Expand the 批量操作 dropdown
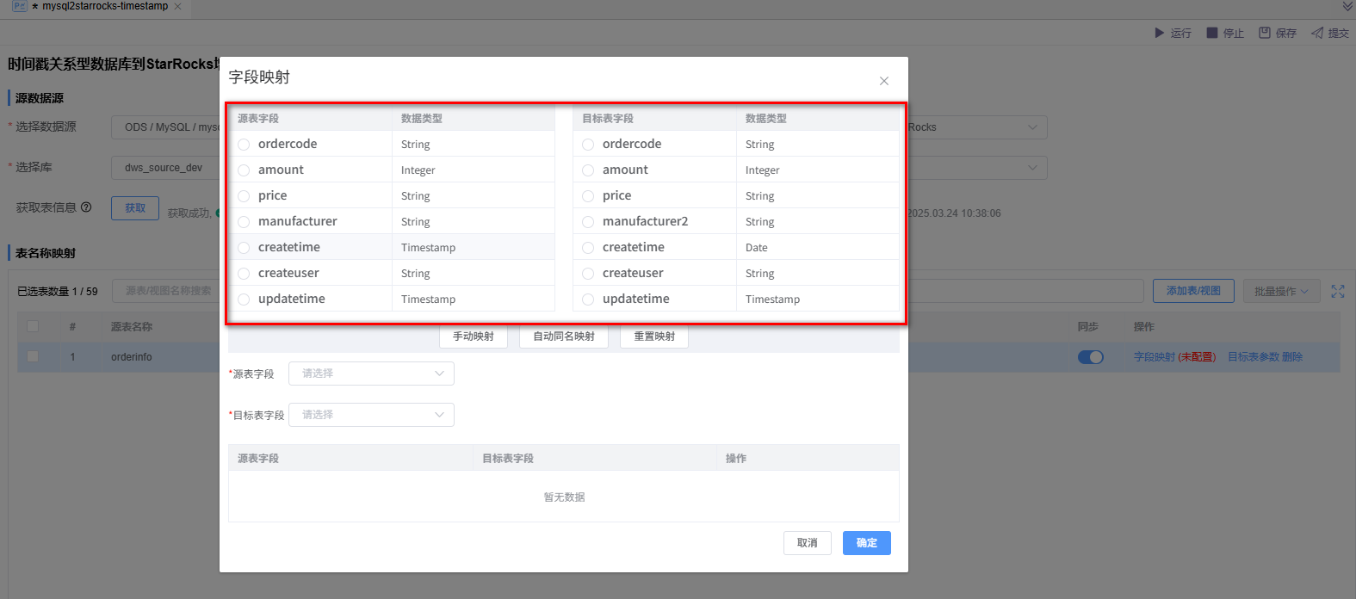The image size is (1356, 599). pos(1280,292)
